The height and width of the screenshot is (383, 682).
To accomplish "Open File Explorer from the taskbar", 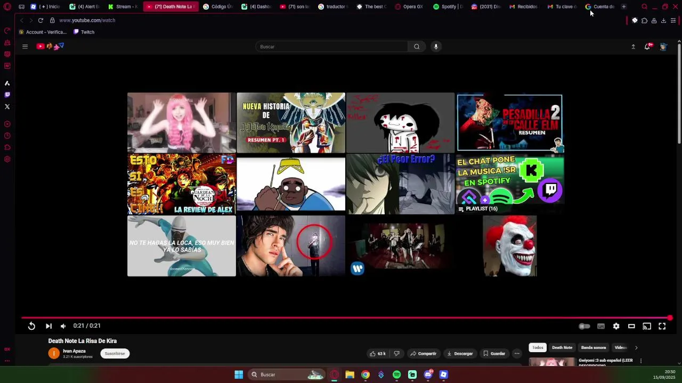I will click(x=350, y=375).
